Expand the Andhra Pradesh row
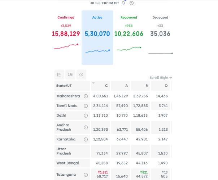This screenshot has width=218, height=180. [x=69, y=127]
